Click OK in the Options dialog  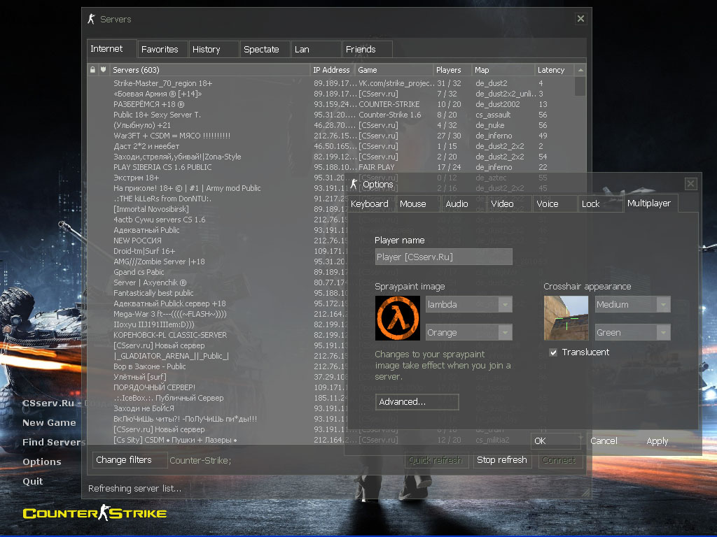pos(557,441)
